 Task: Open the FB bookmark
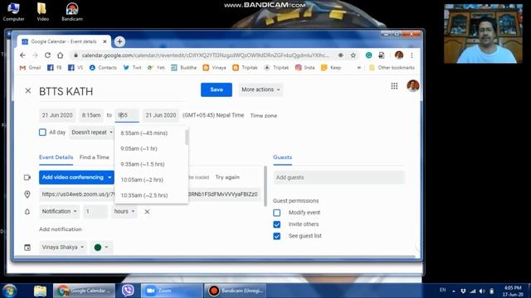[55, 68]
